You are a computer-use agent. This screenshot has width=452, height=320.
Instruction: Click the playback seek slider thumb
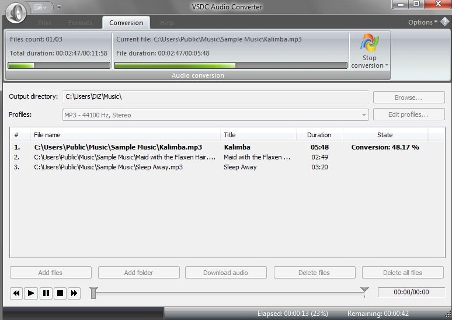[93, 293]
